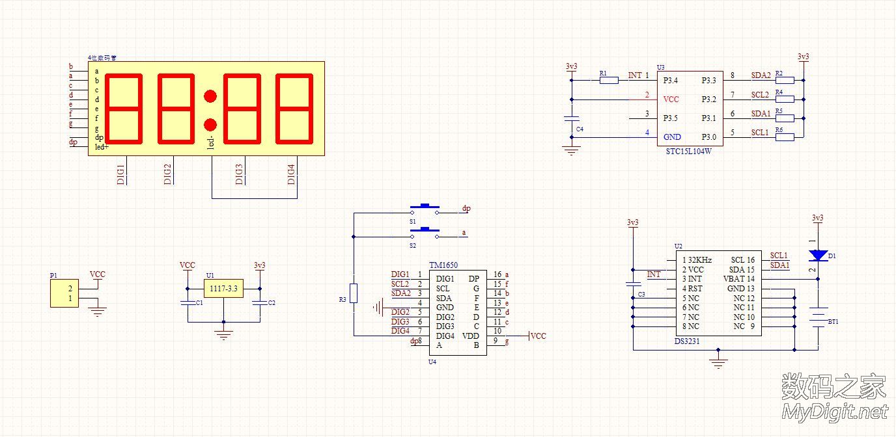Select the colon dots on the display
Viewport: 896px width, 437px height.
(x=210, y=110)
